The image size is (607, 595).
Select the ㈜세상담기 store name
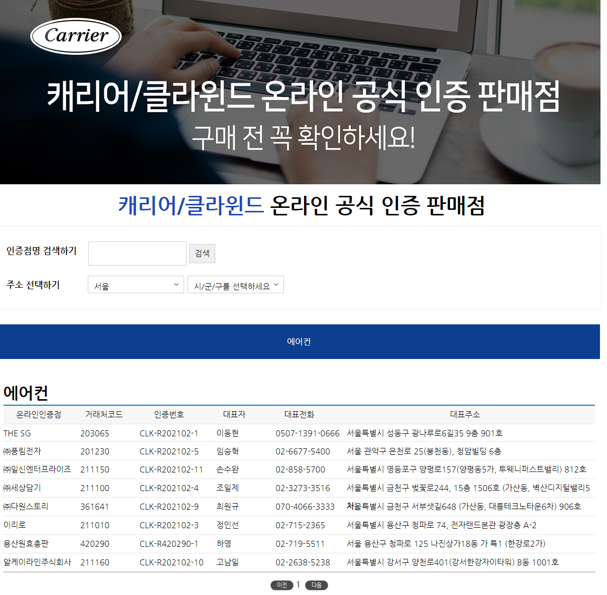click(22, 488)
